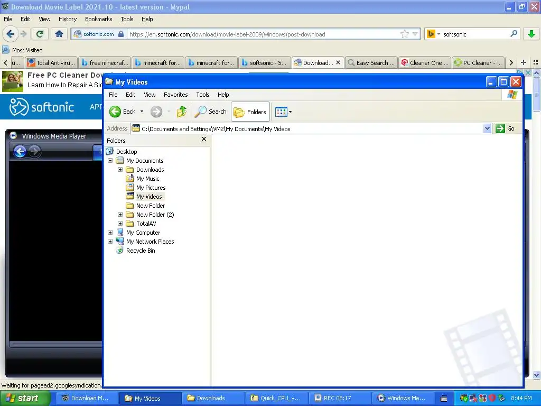
Task: Open the Explorer File menu
Action: click(113, 95)
